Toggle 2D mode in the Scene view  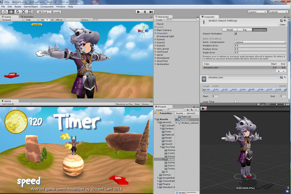[42, 20]
